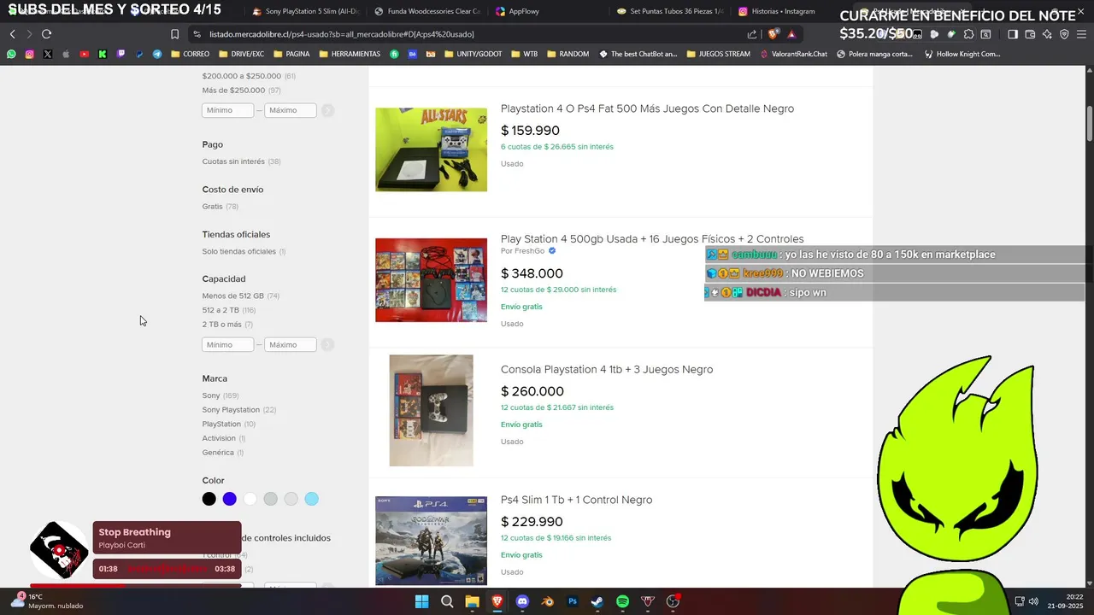Open Steam from taskbar

point(597,601)
